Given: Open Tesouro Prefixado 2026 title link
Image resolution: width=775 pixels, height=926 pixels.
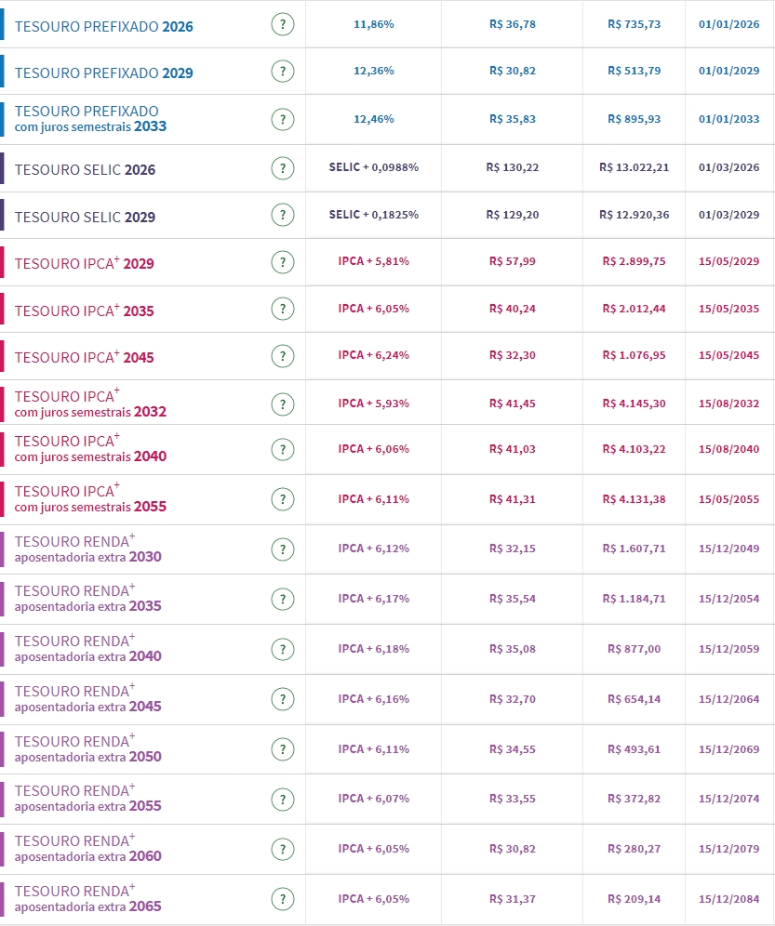Looking at the screenshot, I should [x=103, y=26].
